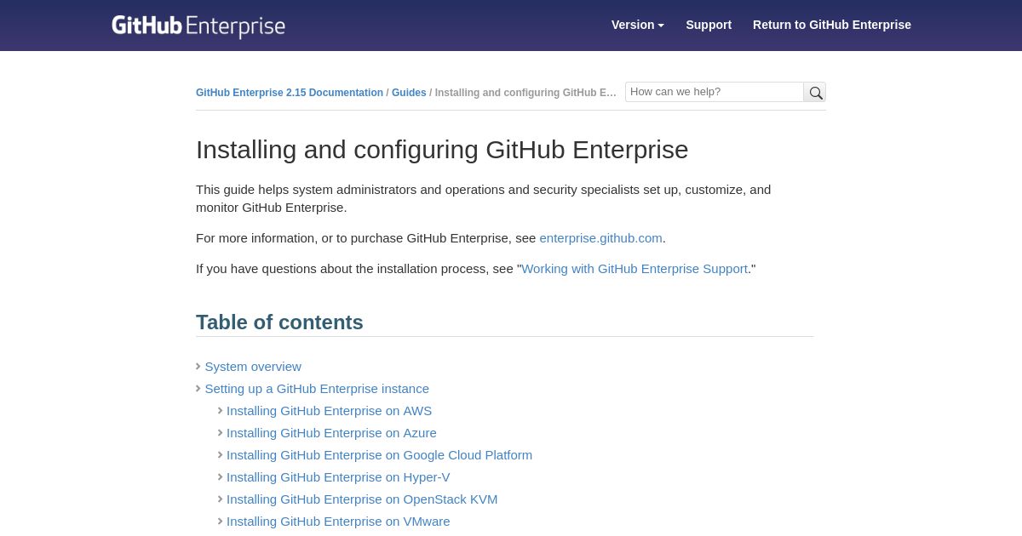Viewport: 1022px width, 536px height.
Task: Open the System overview link
Action: pos(253,367)
